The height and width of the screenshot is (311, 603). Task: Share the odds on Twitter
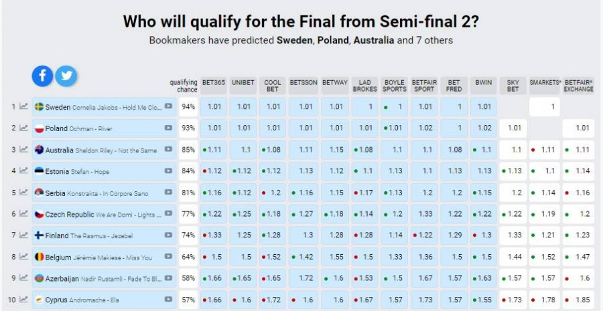pos(66,76)
